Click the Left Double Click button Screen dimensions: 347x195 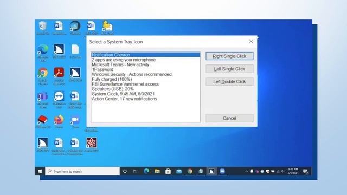coord(229,82)
